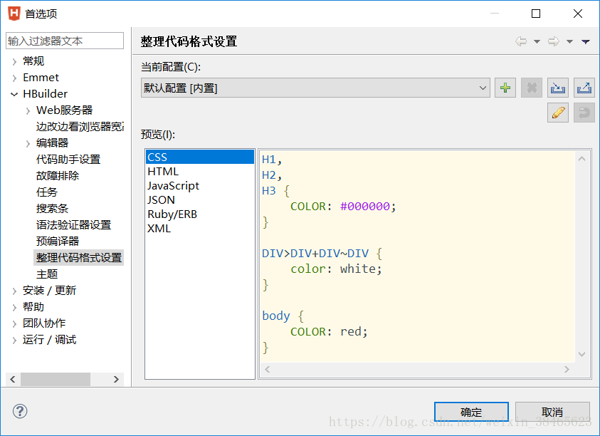This screenshot has height=436, width=600.
Task: Collapse the HBuilder tree node
Action: 14,94
